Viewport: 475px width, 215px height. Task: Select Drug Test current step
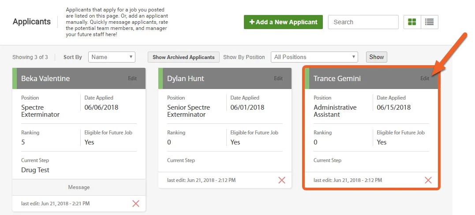[35, 170]
